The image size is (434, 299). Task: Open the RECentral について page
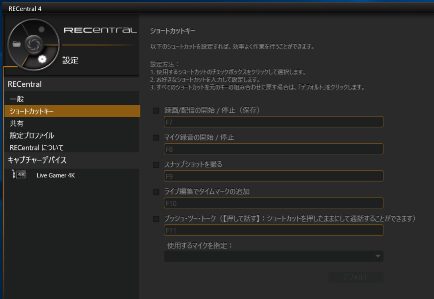pyautogui.click(x=37, y=148)
